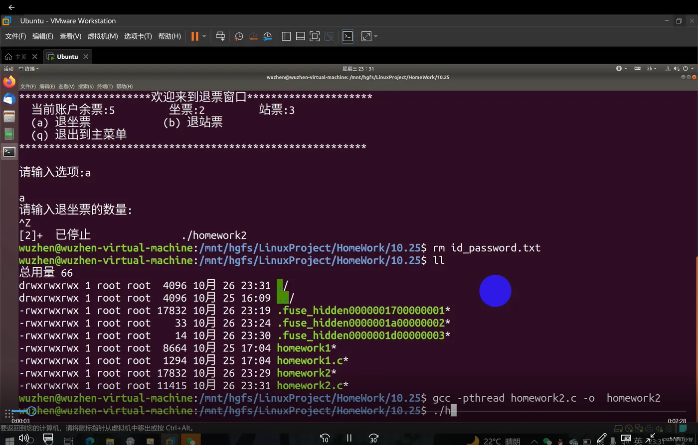Click homework1.c file name in listing
The width and height of the screenshot is (698, 445).
[x=310, y=361]
